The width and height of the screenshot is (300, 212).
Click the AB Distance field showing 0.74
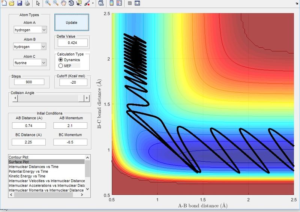tap(29, 126)
